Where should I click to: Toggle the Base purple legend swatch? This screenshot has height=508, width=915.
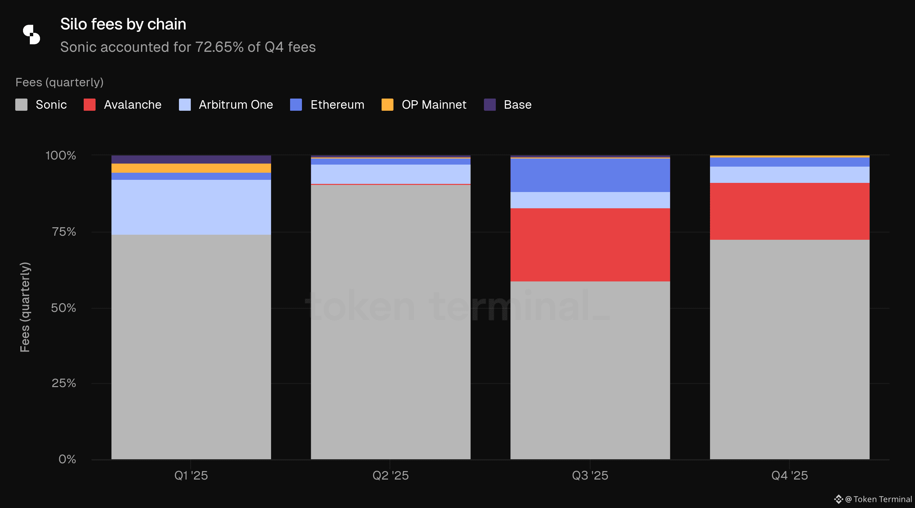tap(490, 105)
